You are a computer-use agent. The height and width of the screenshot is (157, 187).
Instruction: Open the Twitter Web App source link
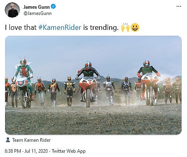click(68, 151)
